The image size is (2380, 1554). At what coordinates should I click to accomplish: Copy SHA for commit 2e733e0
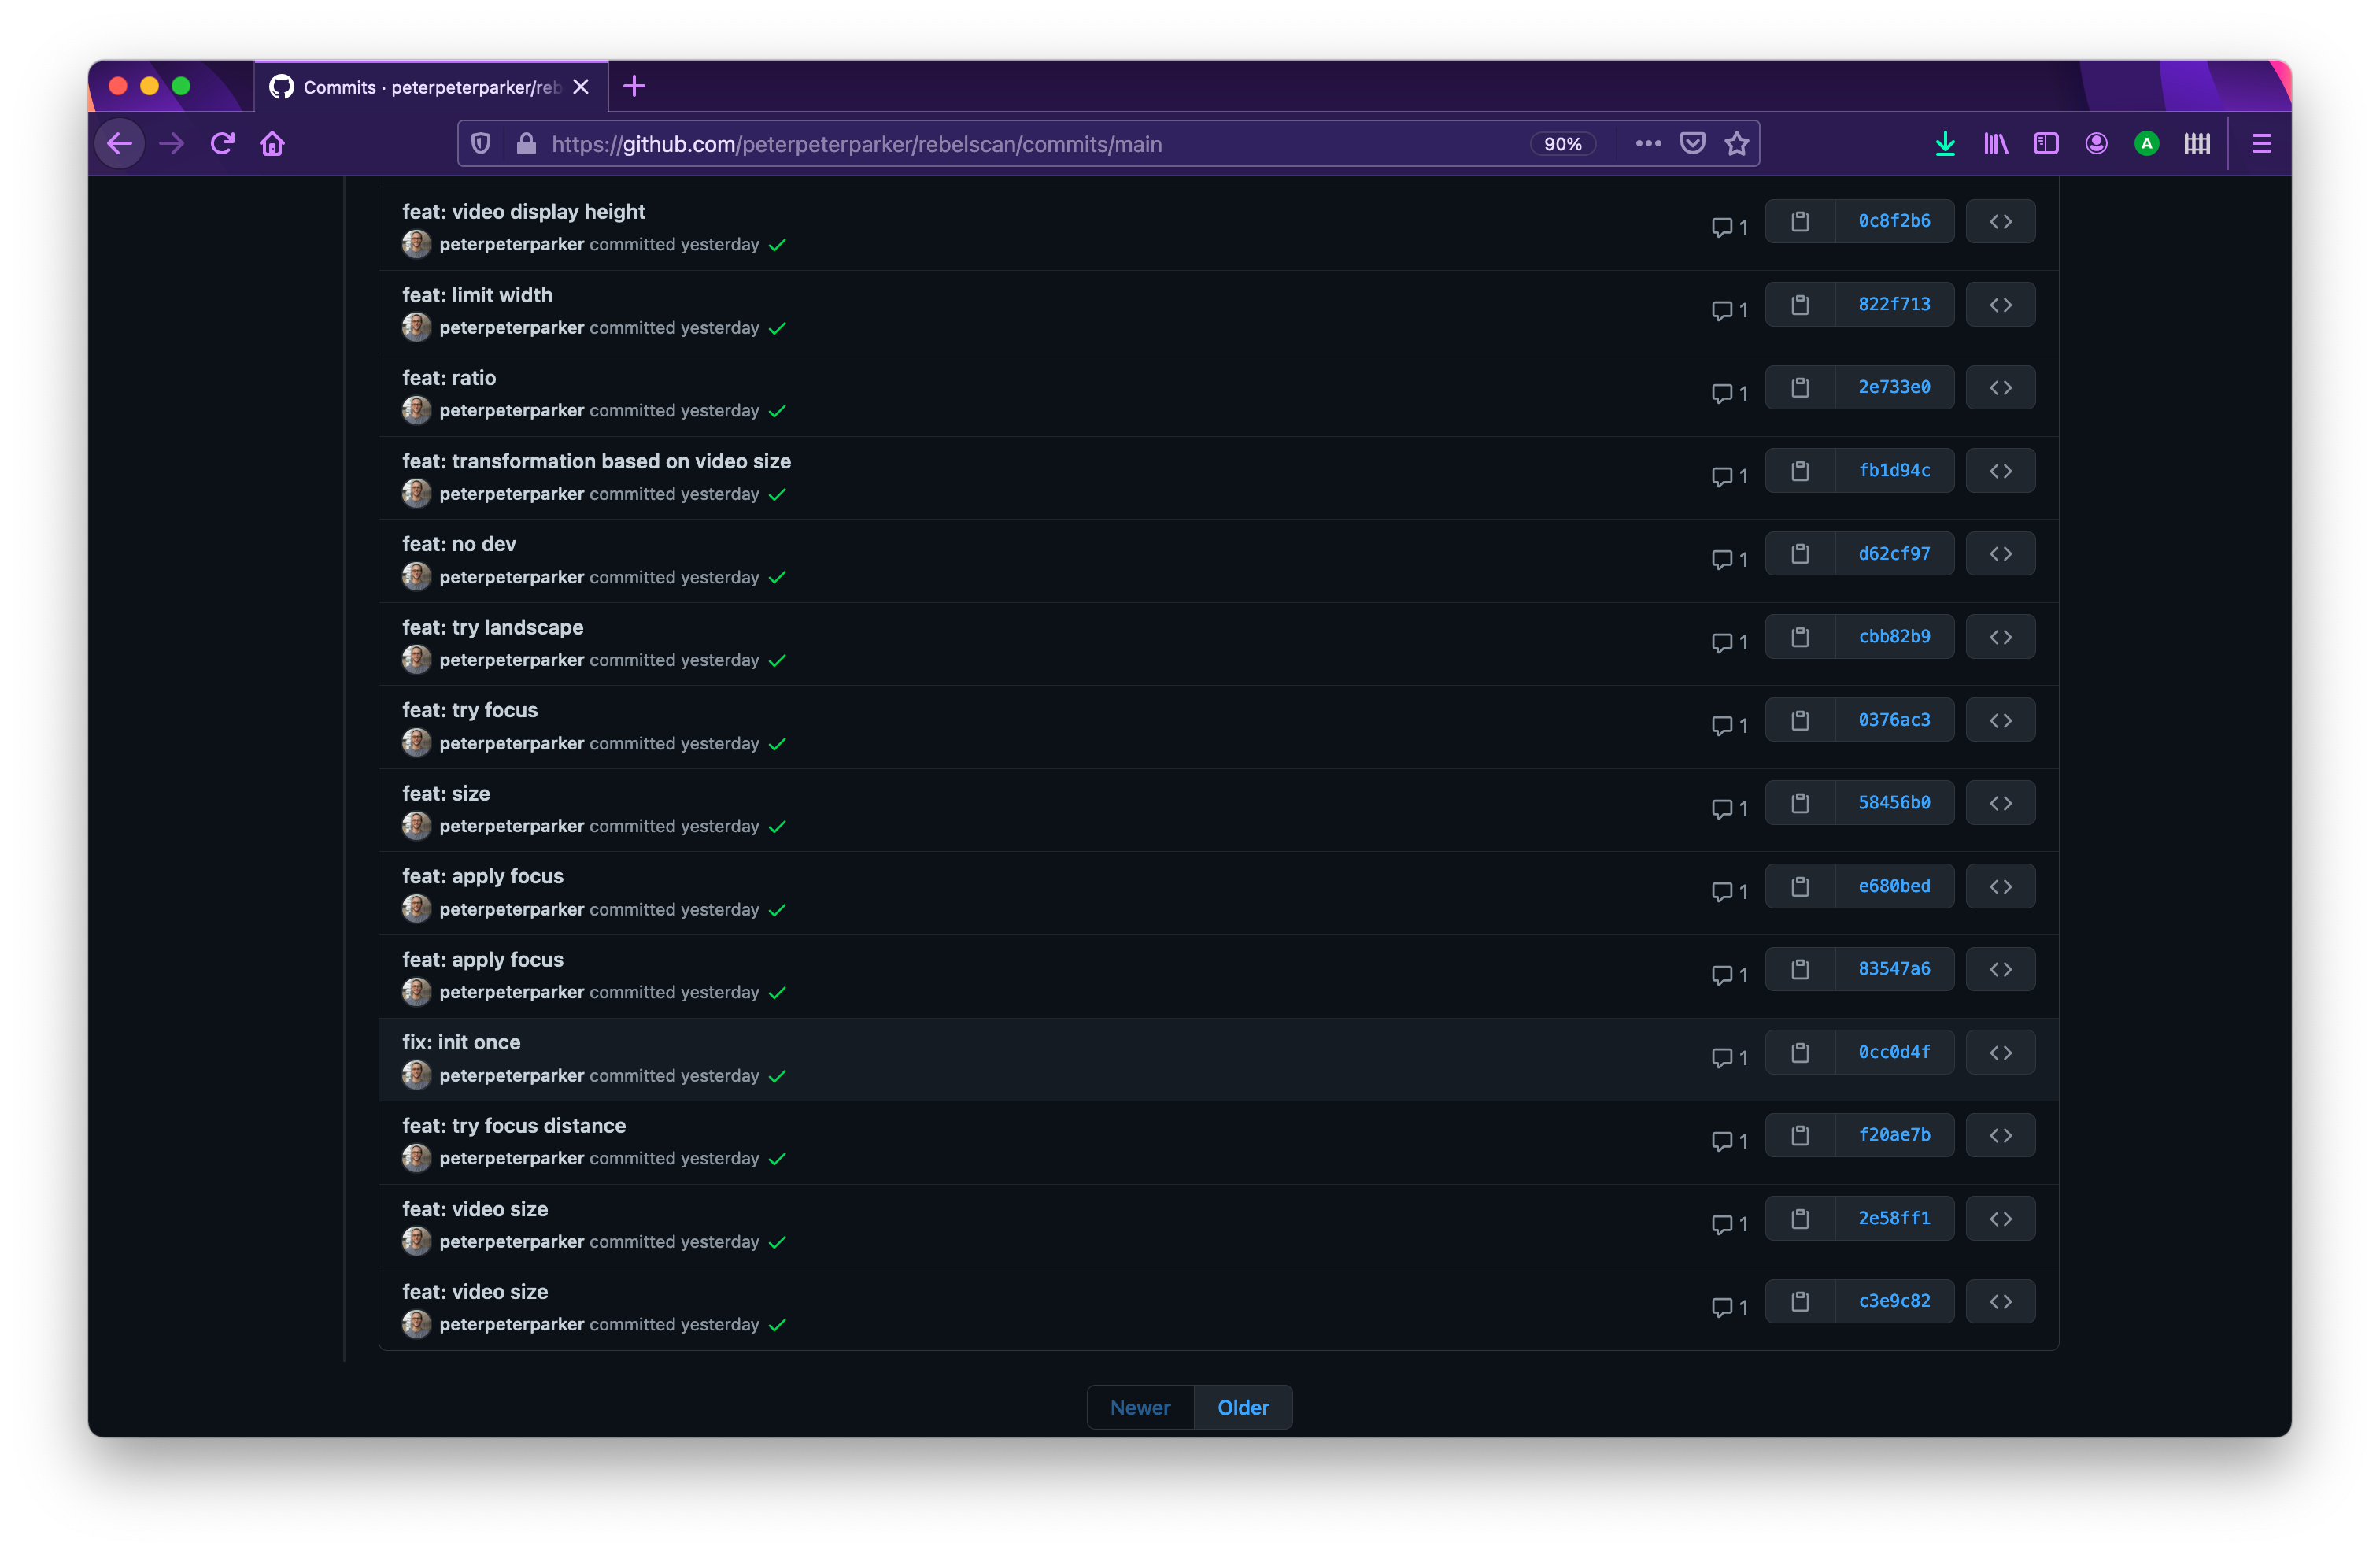(x=1800, y=388)
